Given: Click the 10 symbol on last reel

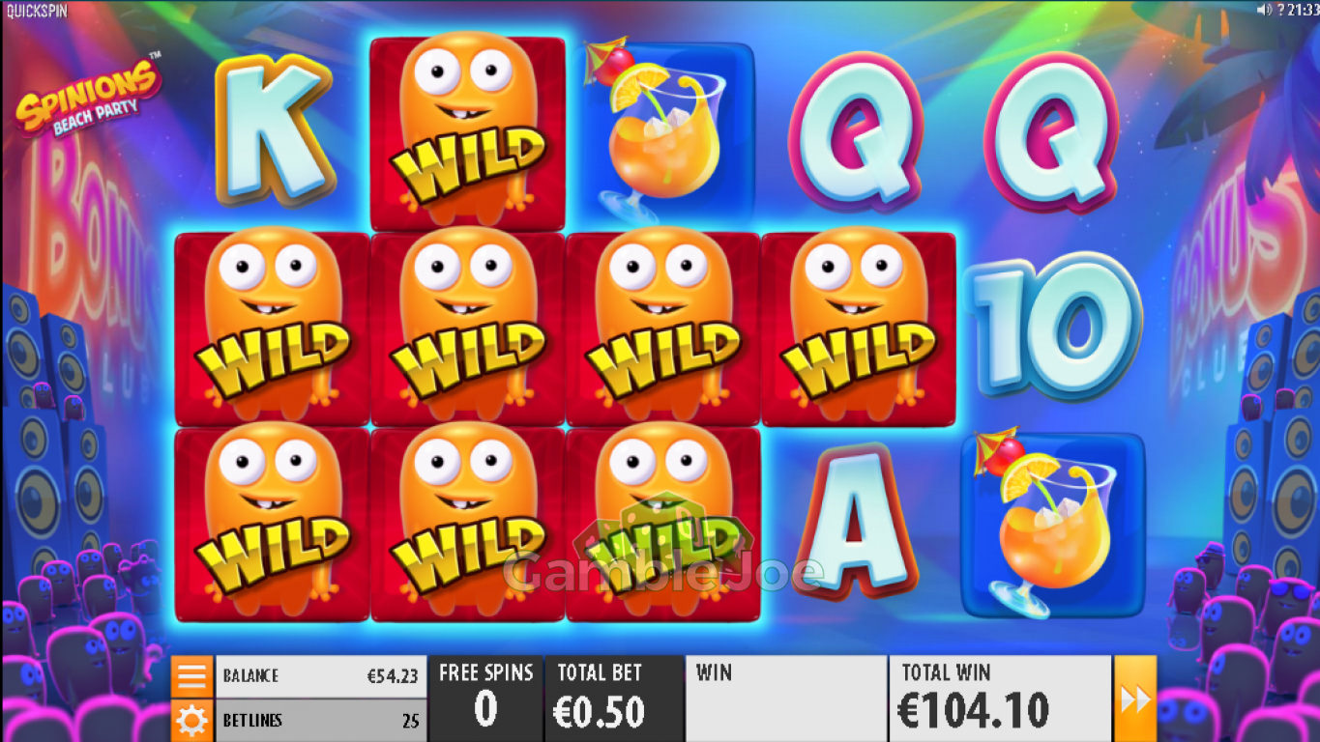Looking at the screenshot, I should pos(1053,328).
